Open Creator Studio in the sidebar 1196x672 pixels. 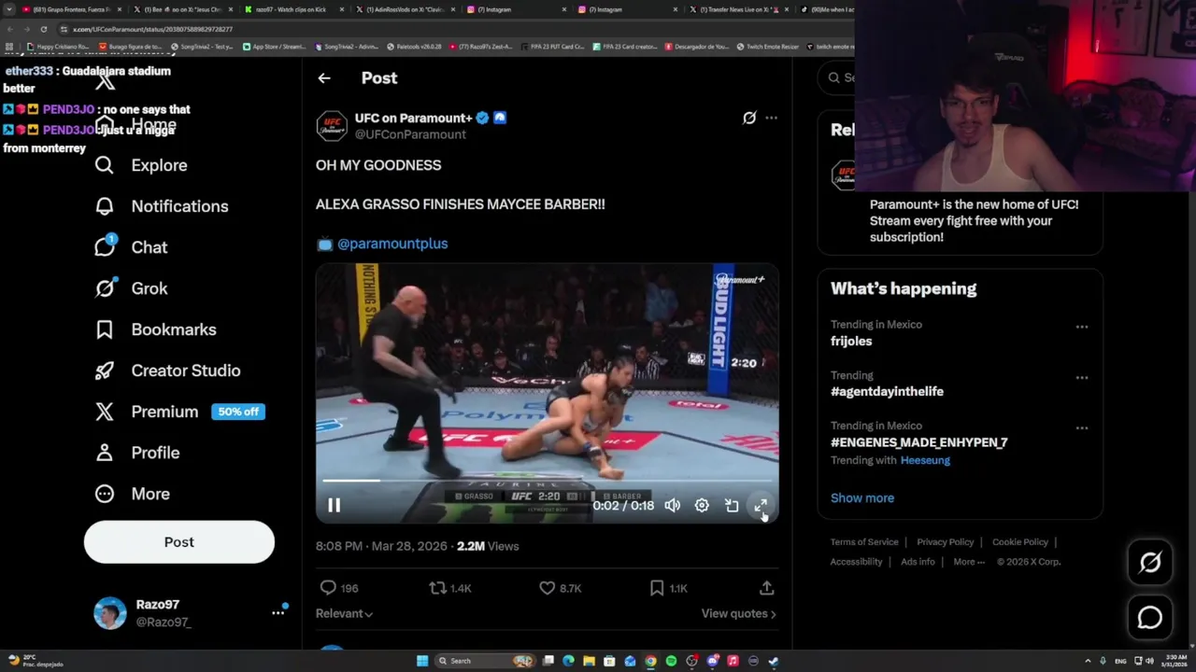pyautogui.click(x=167, y=371)
